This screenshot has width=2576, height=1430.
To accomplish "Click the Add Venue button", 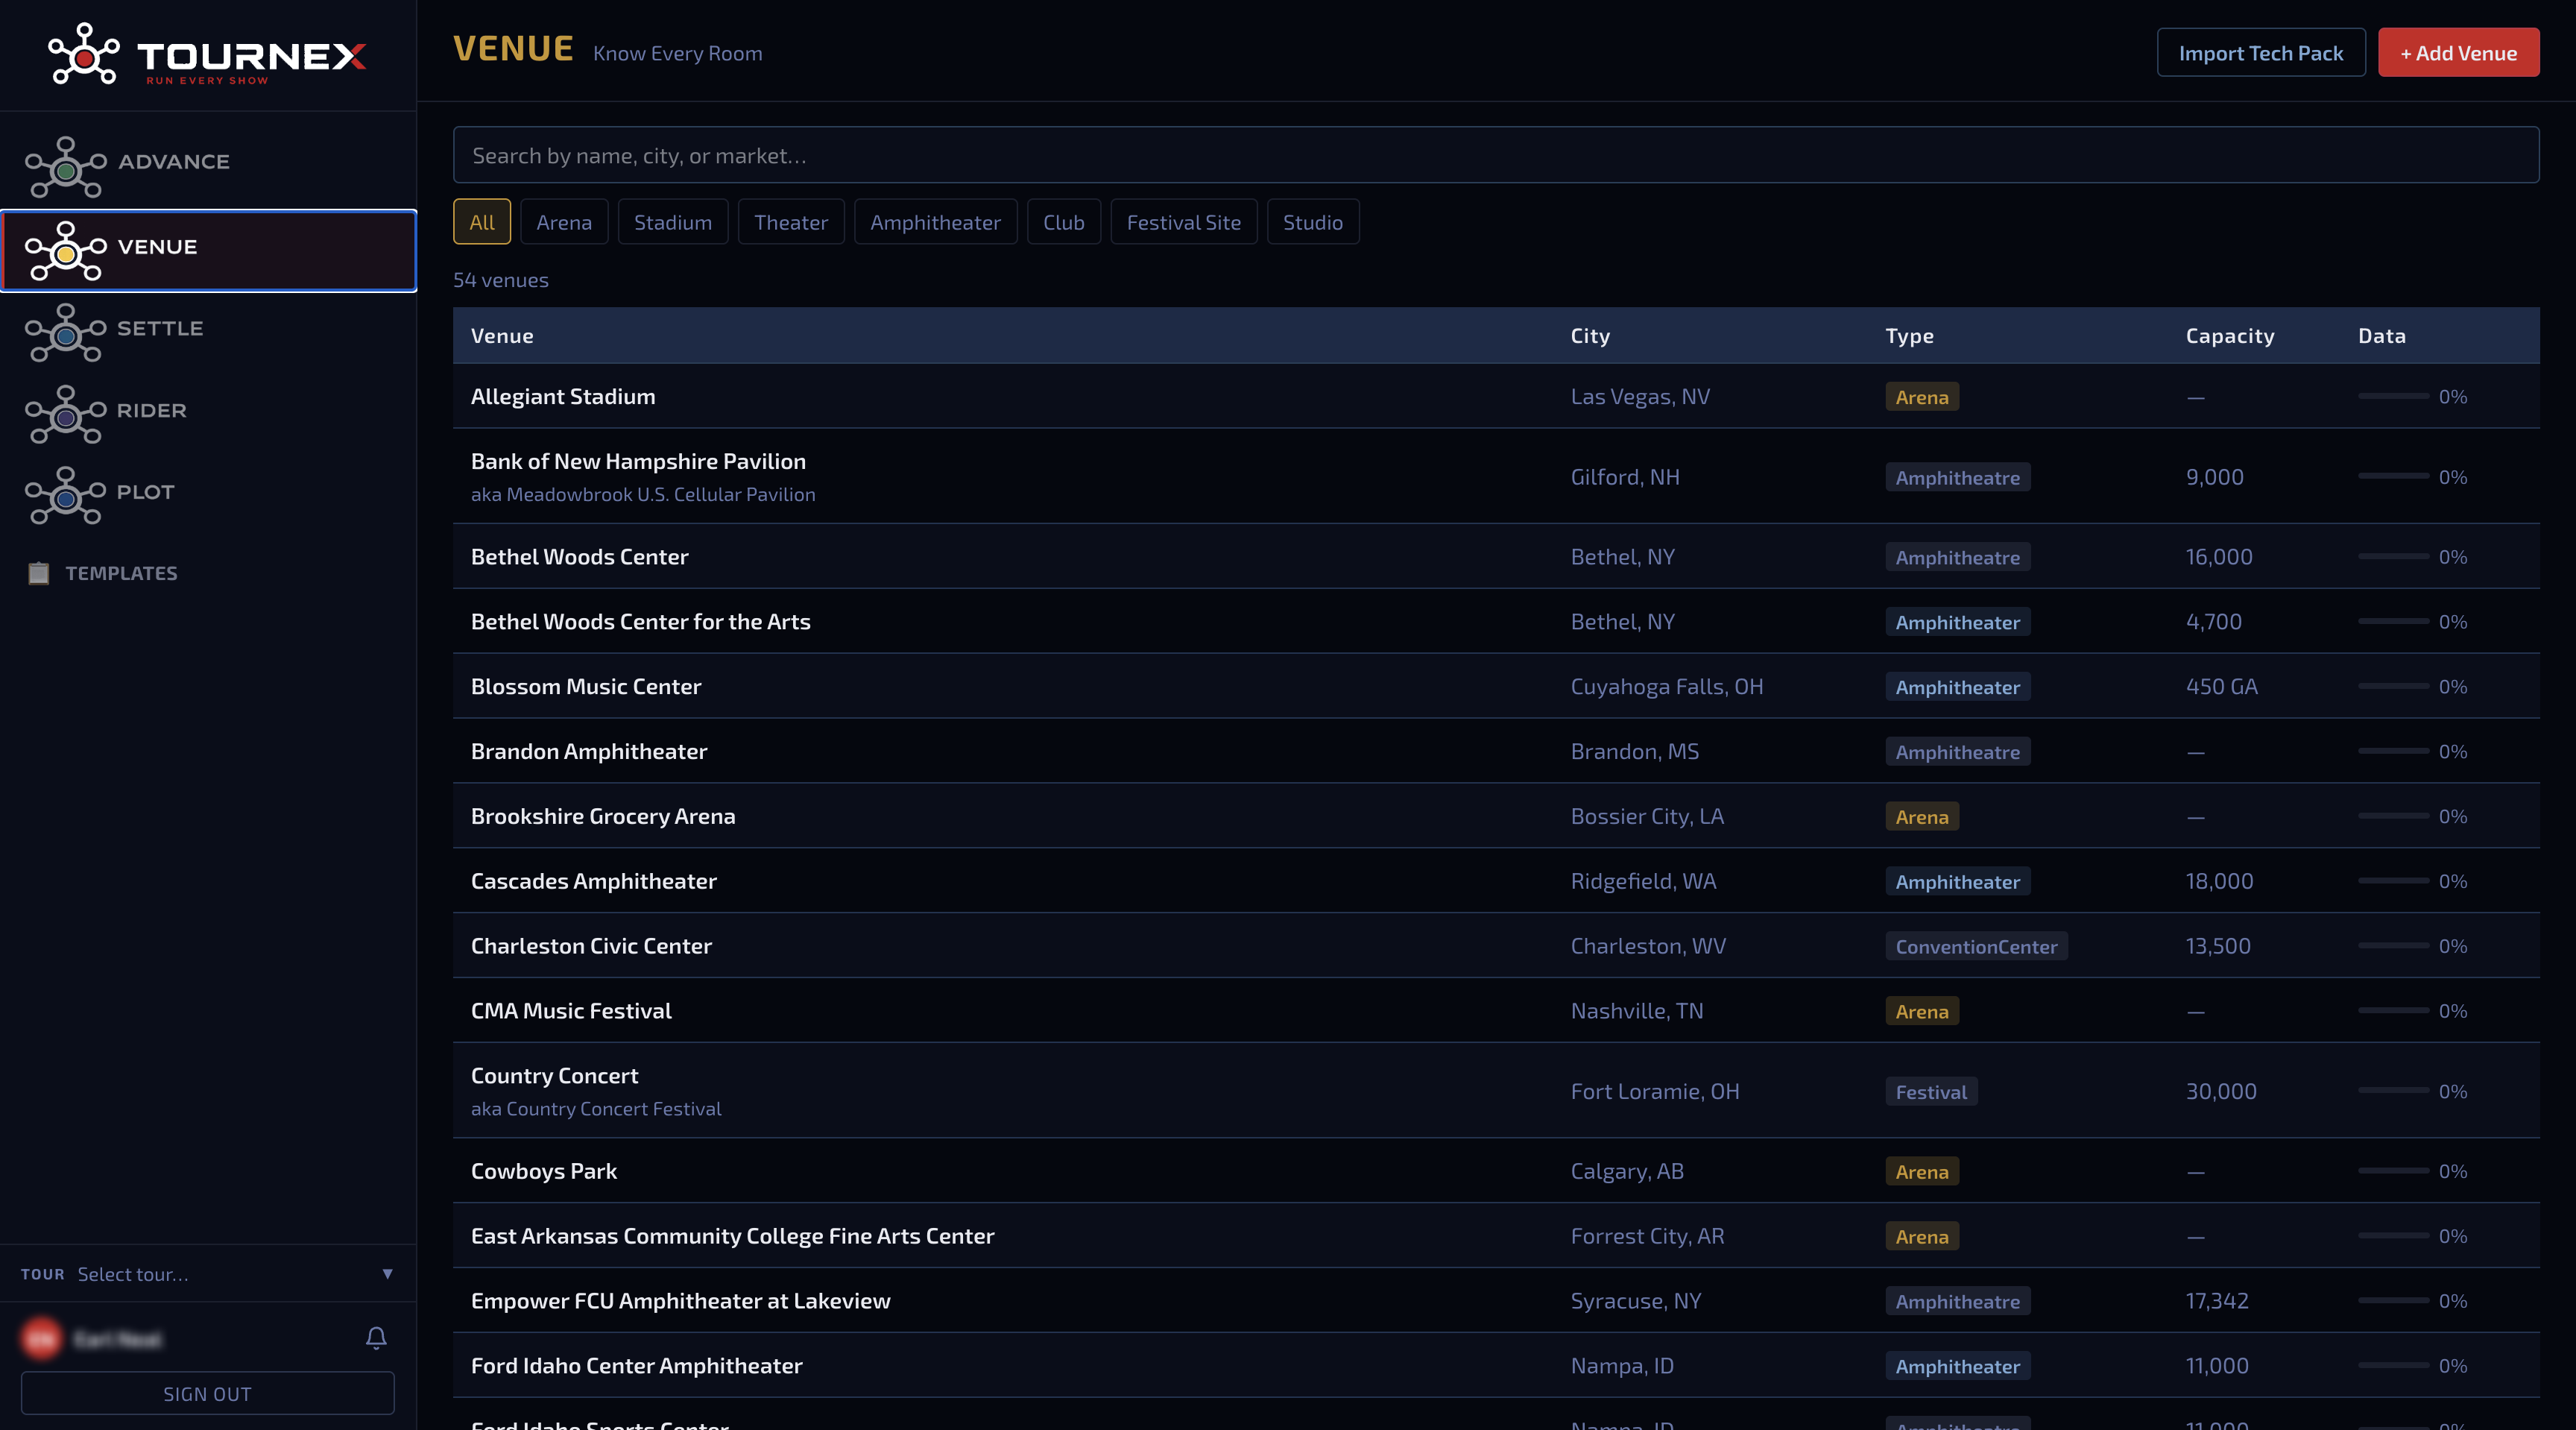I will pyautogui.click(x=2458, y=53).
